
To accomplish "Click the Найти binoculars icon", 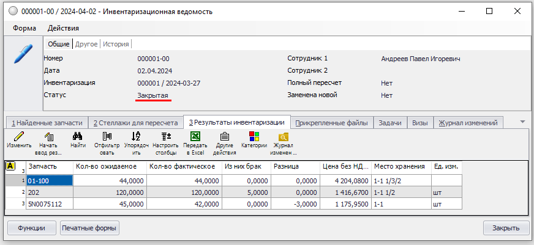I will (x=77, y=137).
